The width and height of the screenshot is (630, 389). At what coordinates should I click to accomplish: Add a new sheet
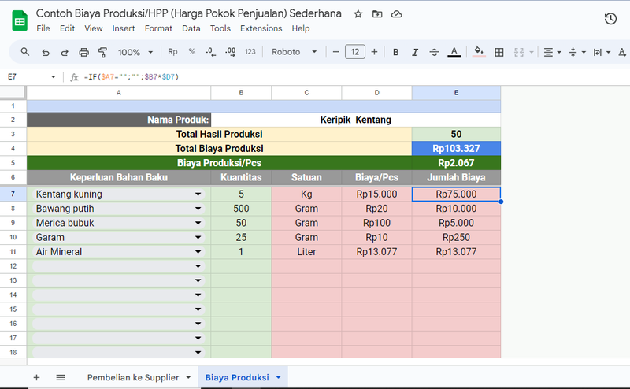click(36, 377)
